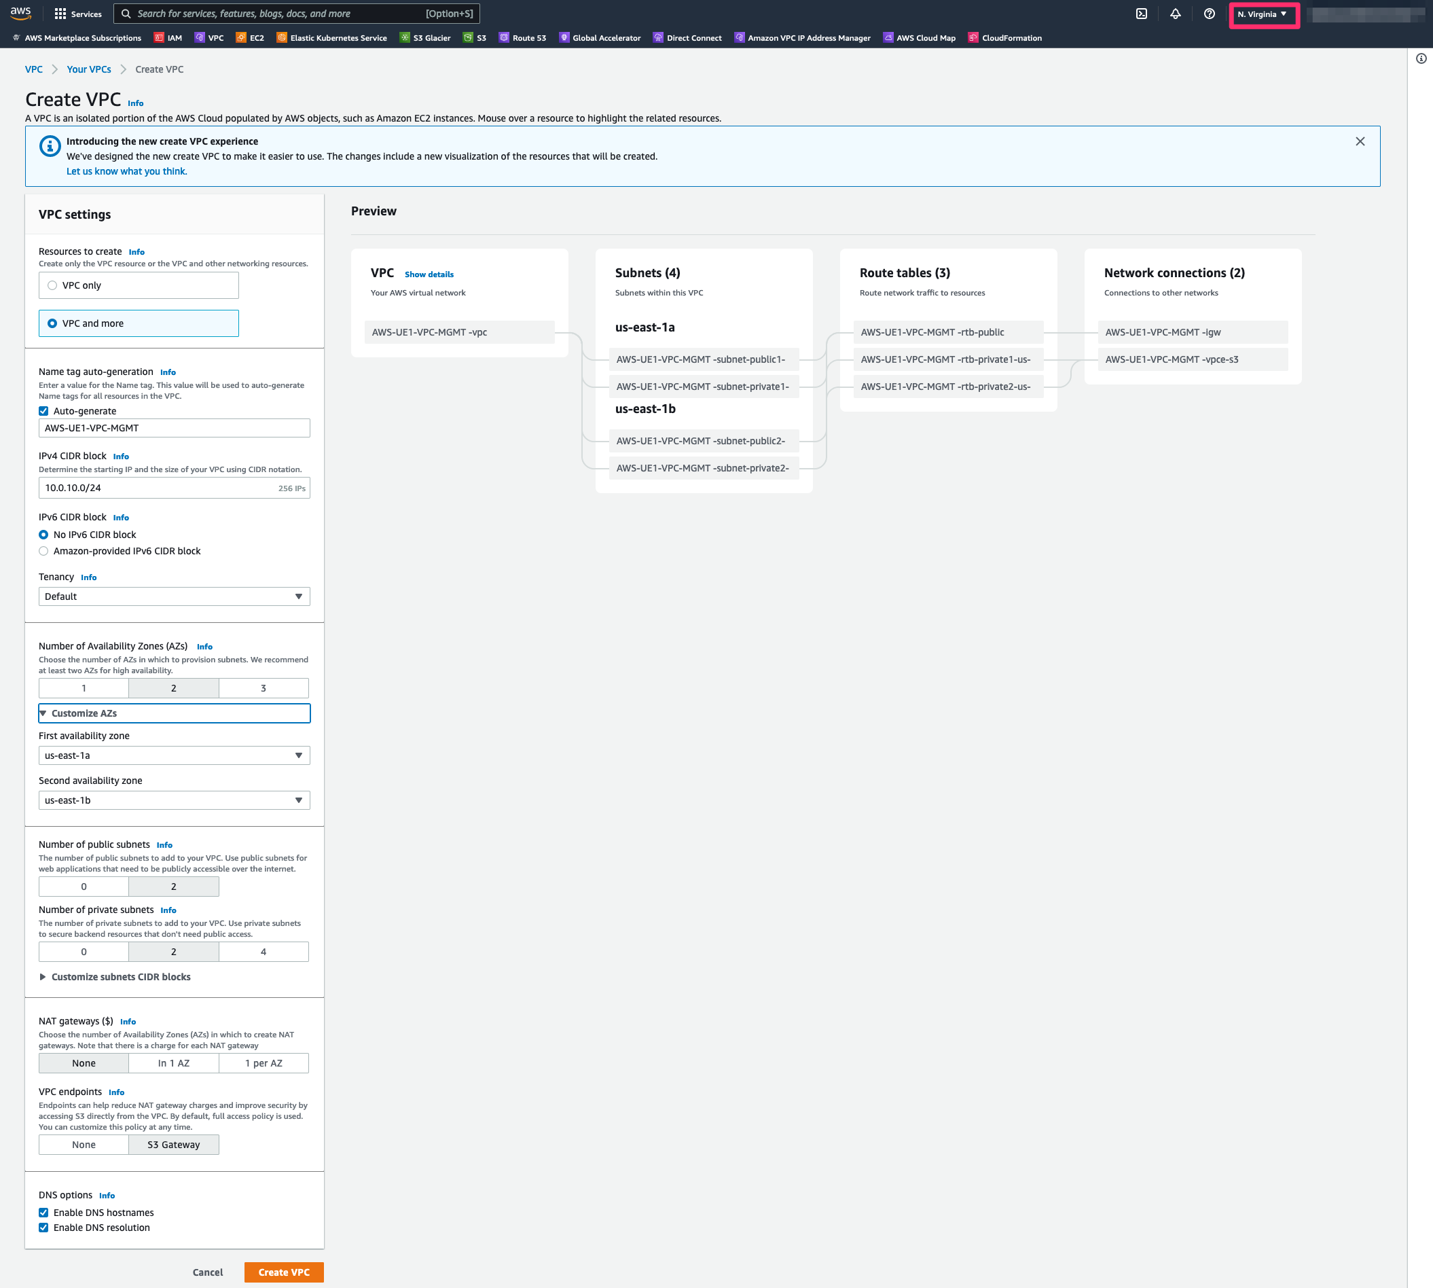1433x1288 pixels.
Task: Choose Amazon-provided IPv6 CIDR block
Action: pyautogui.click(x=44, y=550)
